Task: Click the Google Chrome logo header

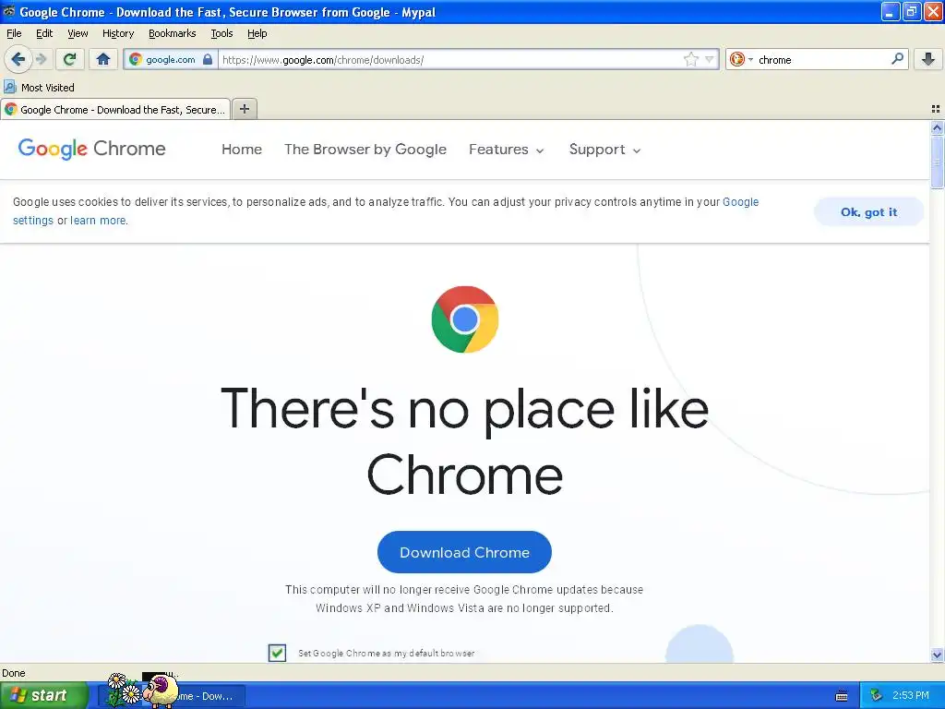Action: 91,149
